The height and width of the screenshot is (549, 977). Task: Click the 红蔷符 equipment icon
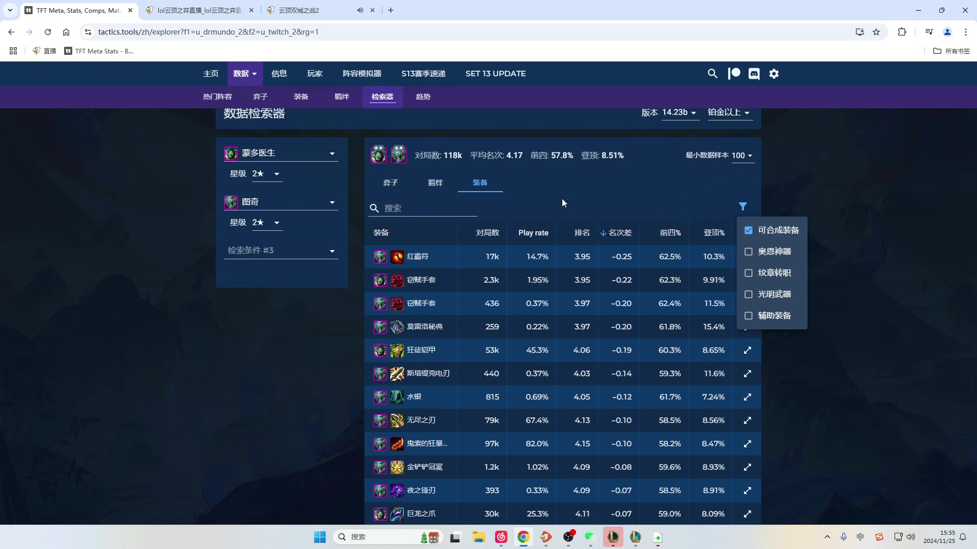pyautogui.click(x=396, y=256)
